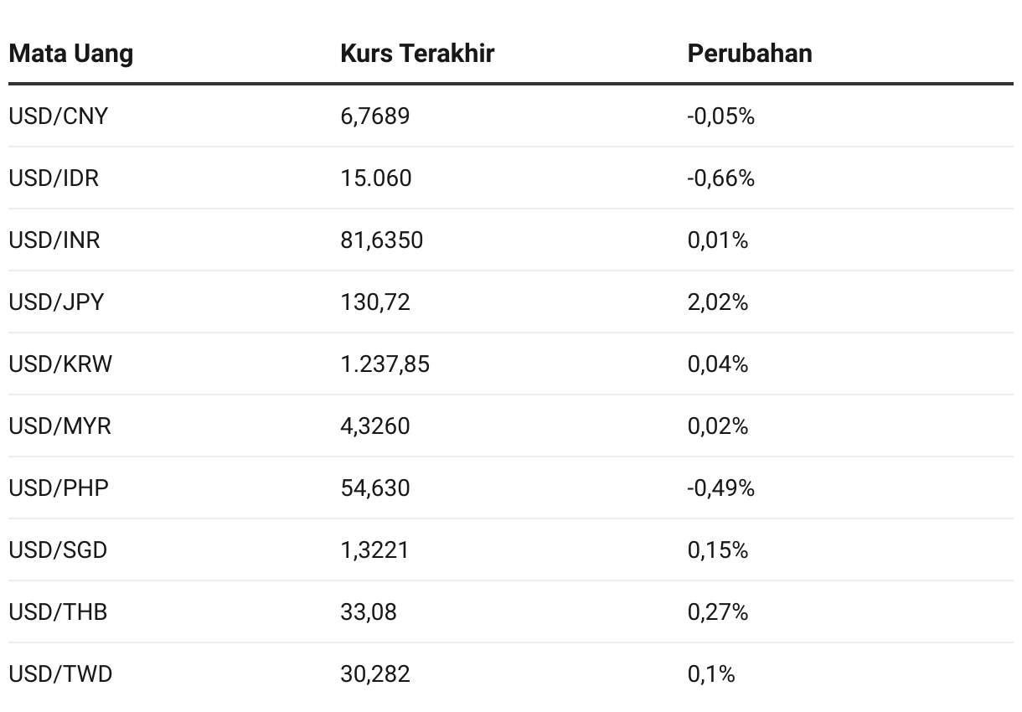This screenshot has height=712, width=1022.
Task: Click the 2,02% change value
Action: click(x=718, y=302)
